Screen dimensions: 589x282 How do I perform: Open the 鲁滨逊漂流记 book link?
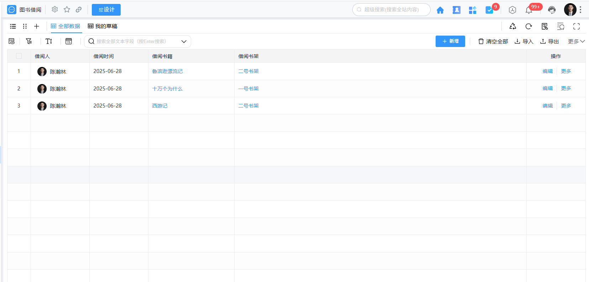167,71
